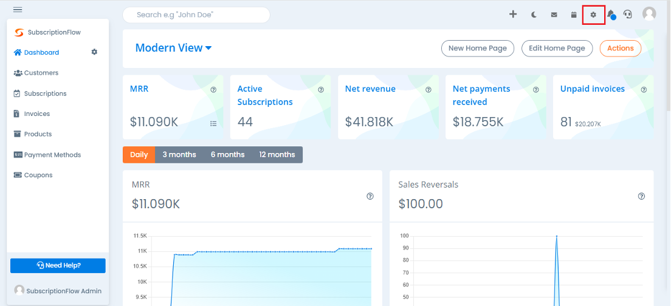Click Edit Home Page button
Image resolution: width=671 pixels, height=306 pixels.
click(x=557, y=49)
